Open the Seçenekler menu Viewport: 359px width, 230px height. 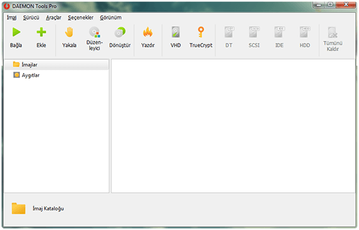point(81,18)
